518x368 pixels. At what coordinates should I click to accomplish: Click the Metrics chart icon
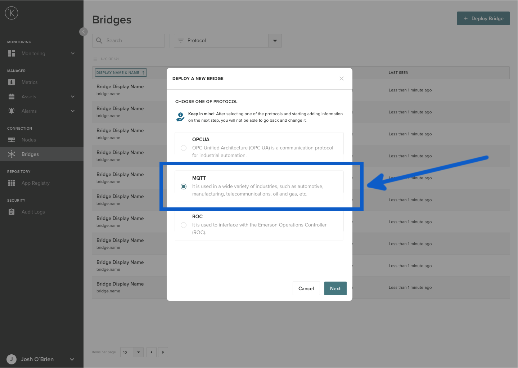(12, 82)
